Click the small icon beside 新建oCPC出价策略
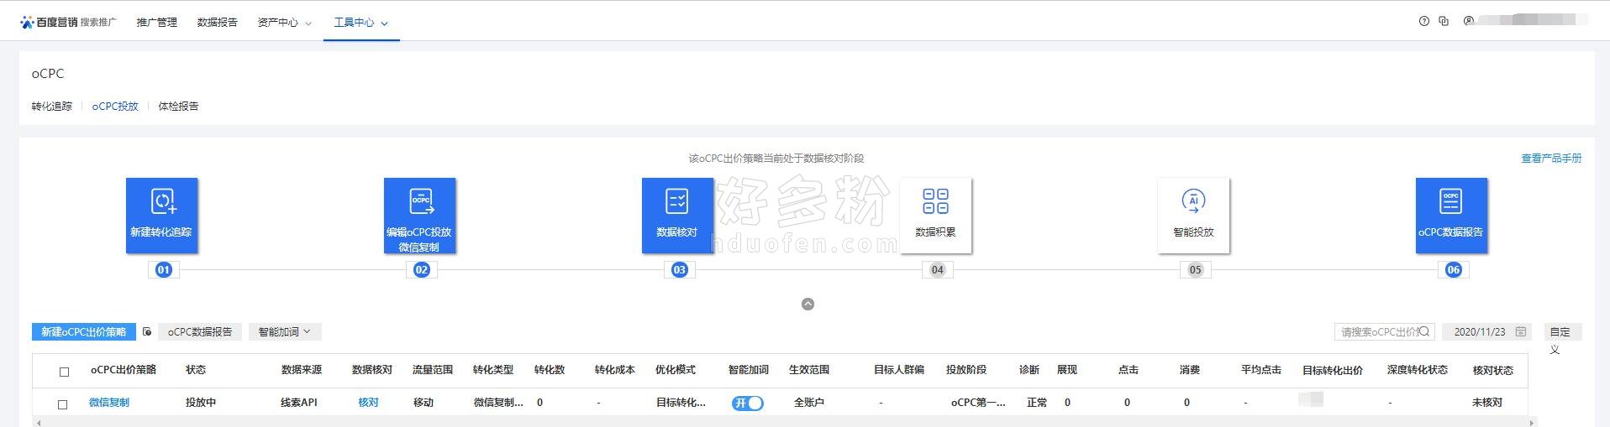Screen dimensions: 1610x427 147,332
